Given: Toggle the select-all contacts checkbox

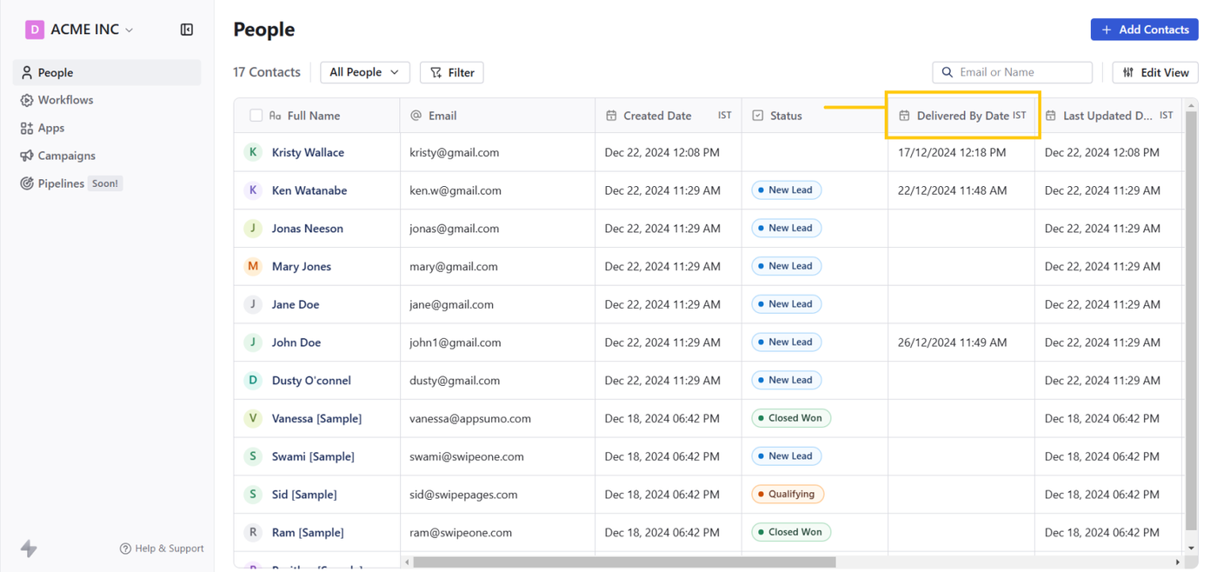Looking at the screenshot, I should coord(256,116).
